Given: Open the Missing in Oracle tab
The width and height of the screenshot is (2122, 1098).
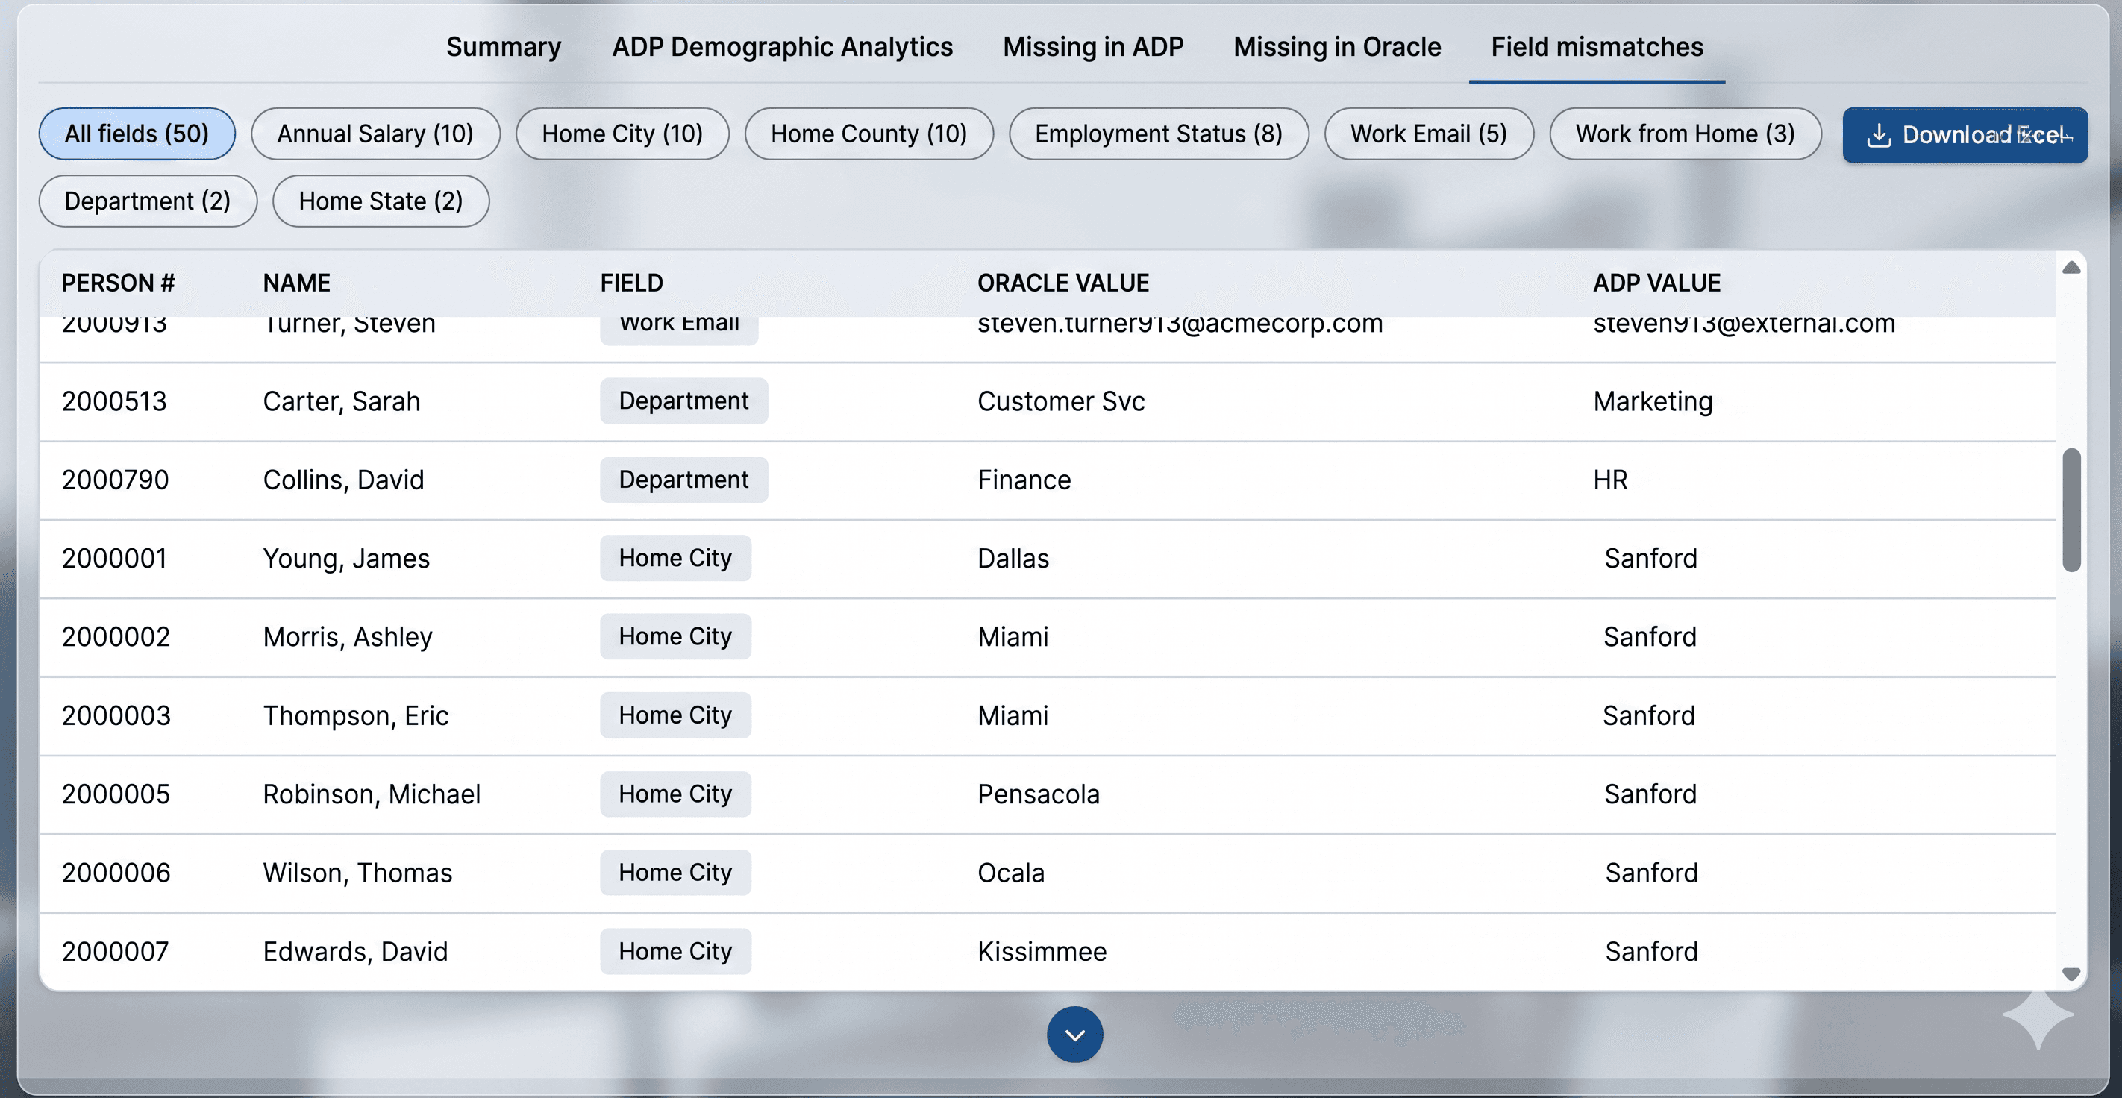Looking at the screenshot, I should click(1337, 47).
